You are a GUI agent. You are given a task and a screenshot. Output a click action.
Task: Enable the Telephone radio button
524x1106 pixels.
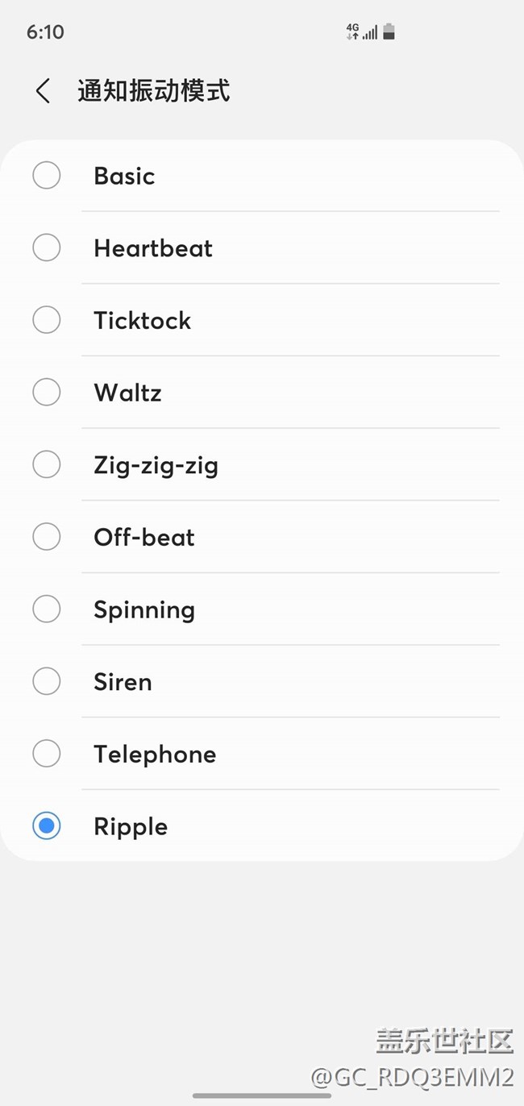(x=47, y=754)
